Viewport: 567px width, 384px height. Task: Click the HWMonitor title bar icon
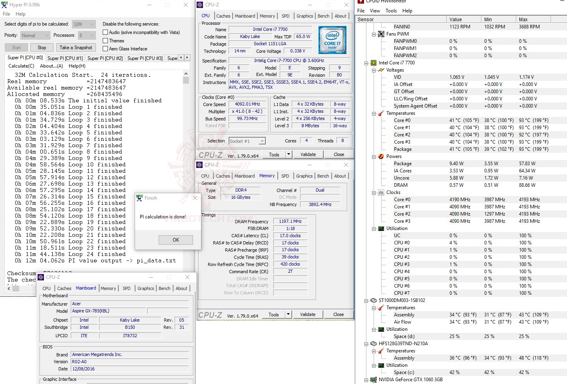361,2
